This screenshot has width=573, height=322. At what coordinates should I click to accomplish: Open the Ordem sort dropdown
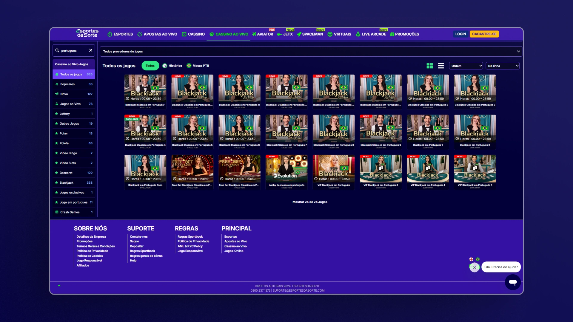pos(466,66)
